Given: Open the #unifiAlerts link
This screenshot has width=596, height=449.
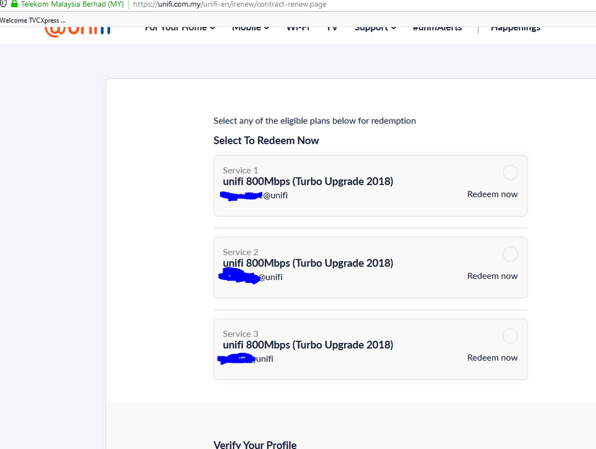Looking at the screenshot, I should pyautogui.click(x=437, y=29).
